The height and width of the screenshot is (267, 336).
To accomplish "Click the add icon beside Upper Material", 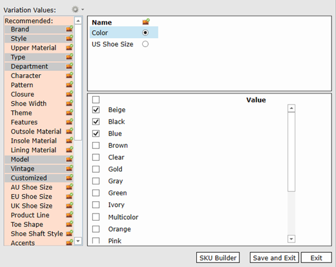I will pyautogui.click(x=70, y=47).
